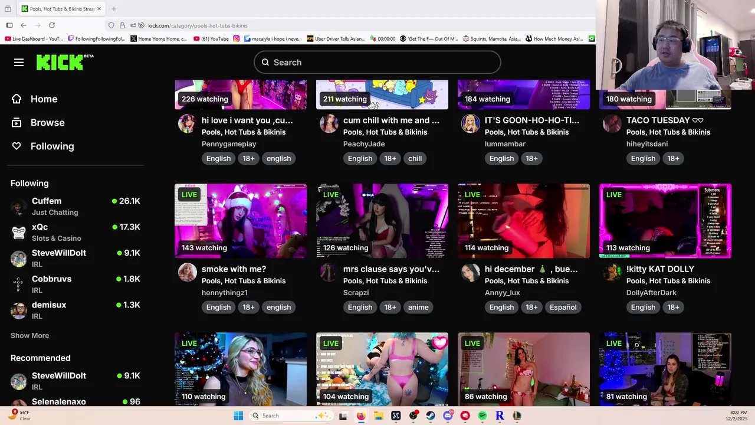Viewport: 755px width, 425px height.
Task: Open 'Pools, Hot Tubs & Bikinis' category under Annyy_lux
Action: click(527, 280)
